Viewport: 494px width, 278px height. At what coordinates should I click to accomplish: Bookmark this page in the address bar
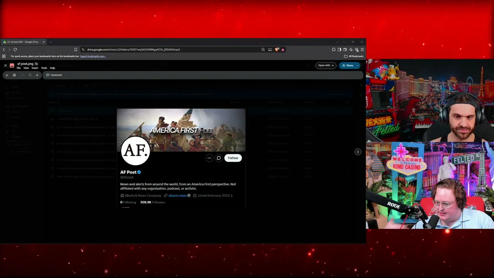(76, 49)
